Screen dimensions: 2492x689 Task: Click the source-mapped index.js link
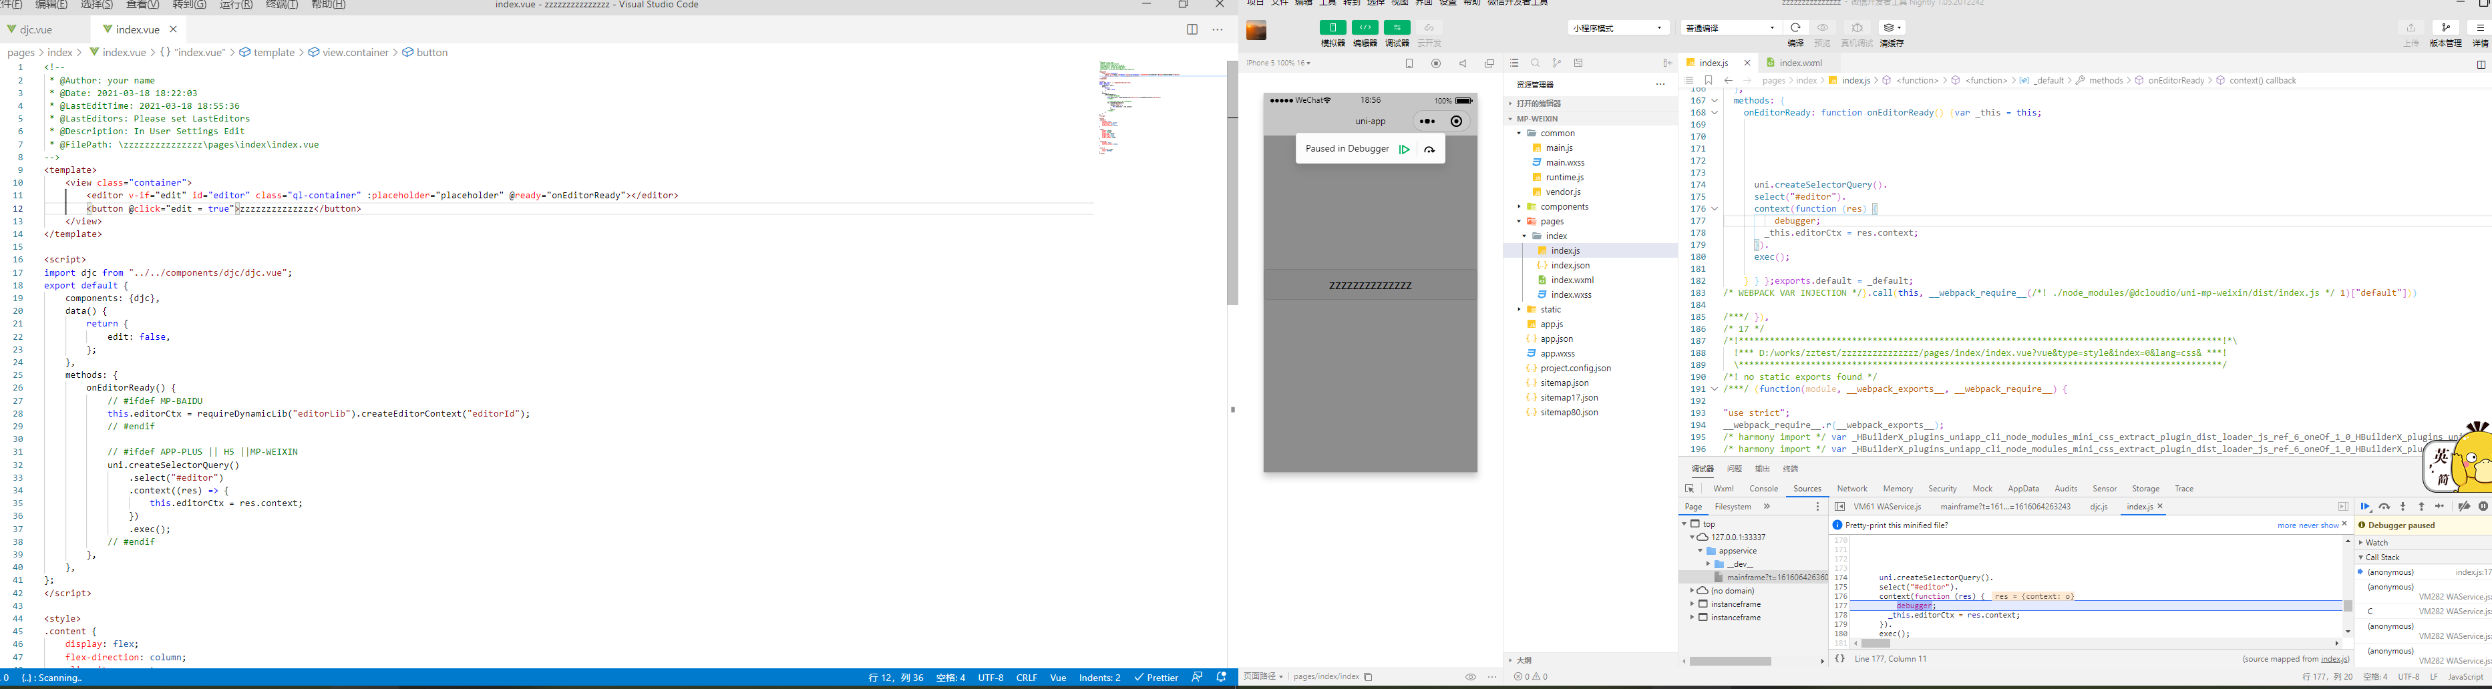(x=2334, y=659)
